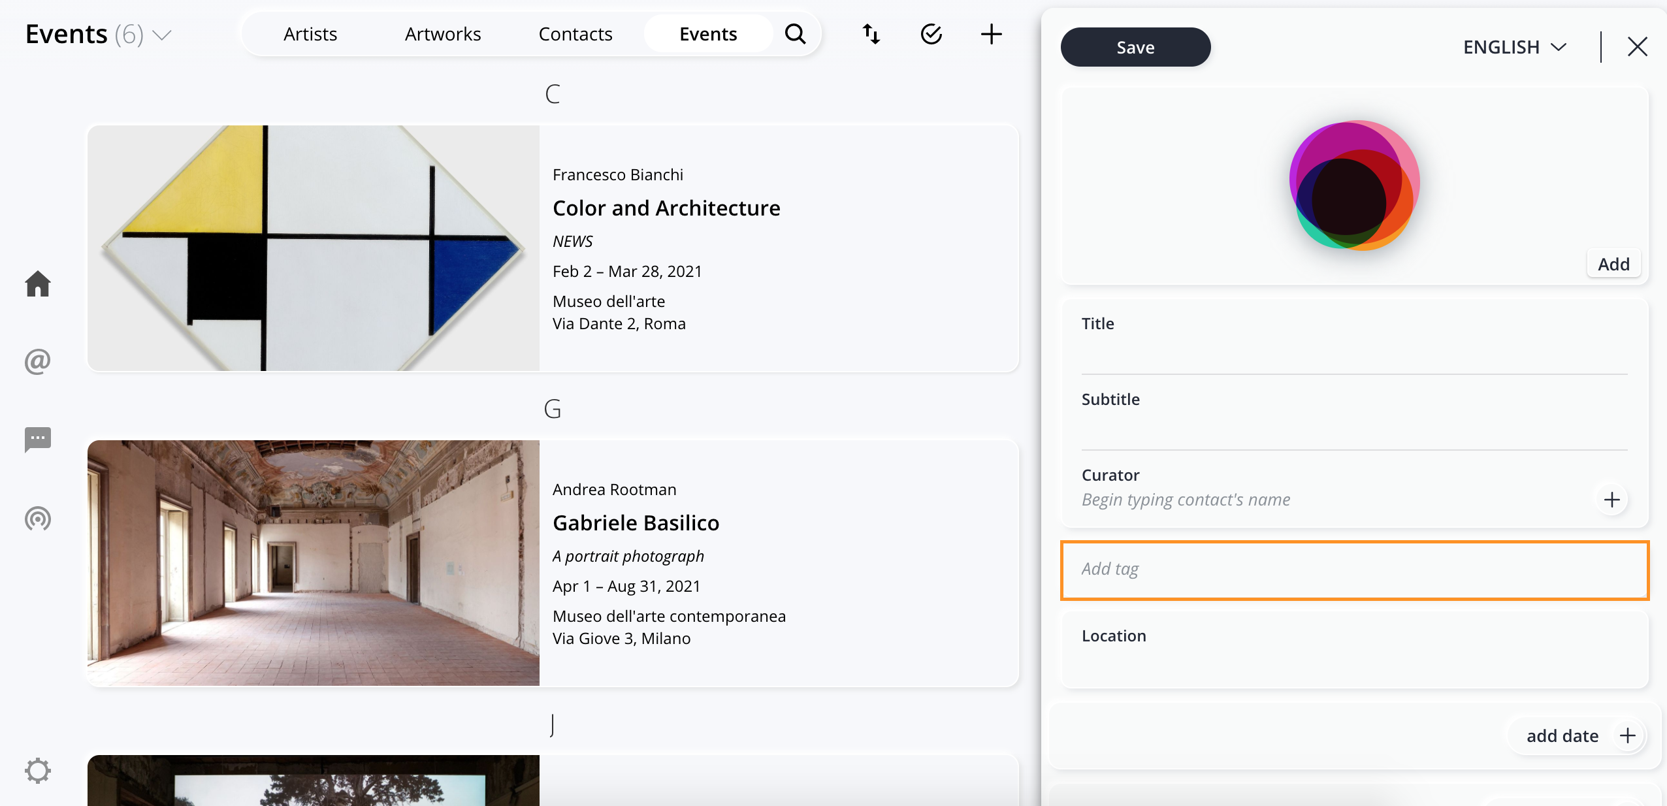Click the add date button
This screenshot has width=1667, height=806.
(x=1577, y=736)
